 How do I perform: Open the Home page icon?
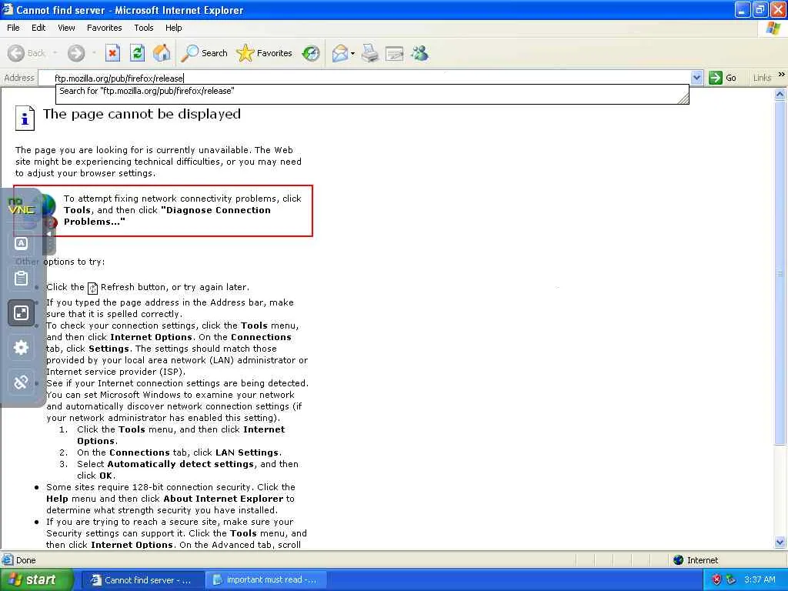click(162, 53)
